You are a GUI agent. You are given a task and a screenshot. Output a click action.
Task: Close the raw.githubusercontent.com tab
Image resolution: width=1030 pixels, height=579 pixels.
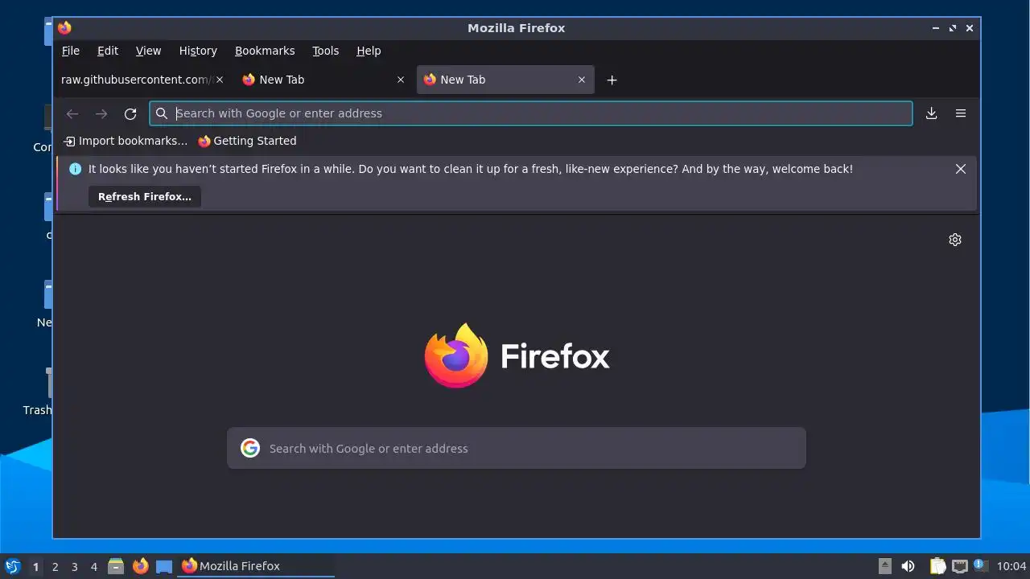219,80
